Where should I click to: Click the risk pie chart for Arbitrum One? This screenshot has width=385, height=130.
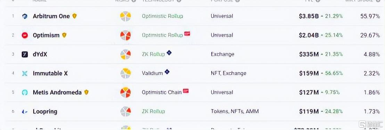[125, 16]
